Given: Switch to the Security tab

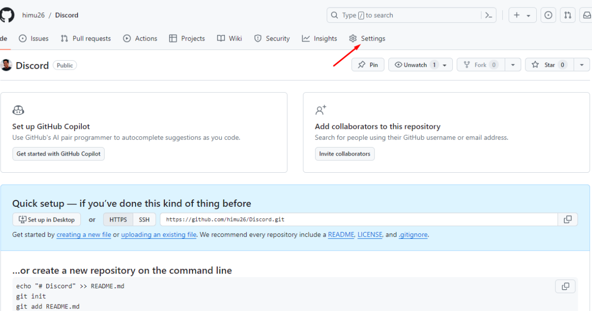Looking at the screenshot, I should coord(272,39).
